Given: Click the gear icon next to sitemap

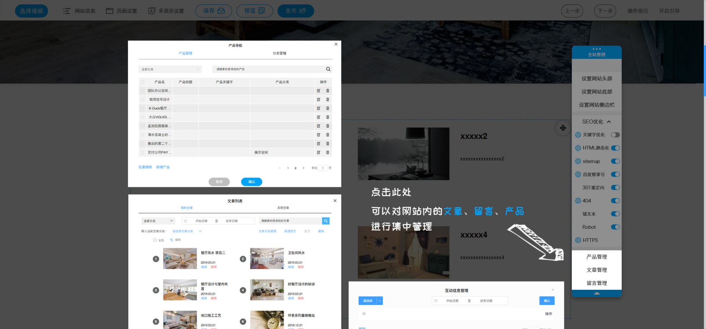Looking at the screenshot, I should (578, 161).
